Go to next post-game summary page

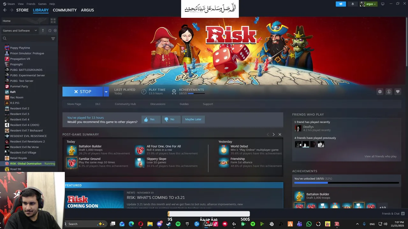[273, 135]
